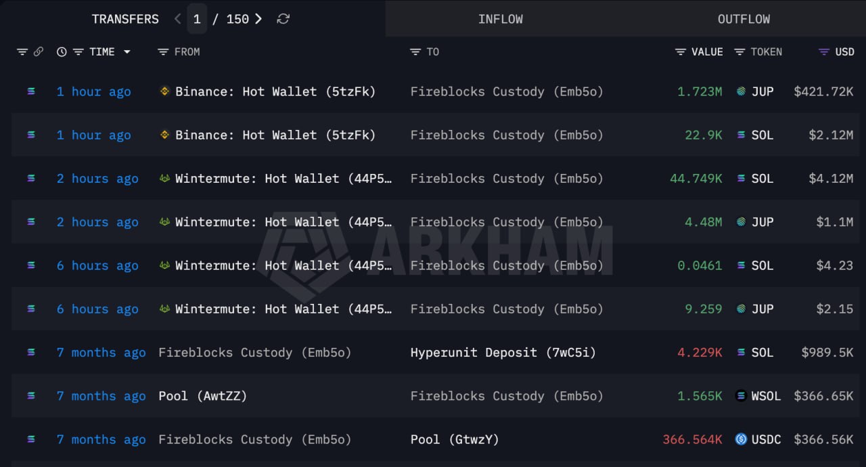Image resolution: width=866 pixels, height=467 pixels.
Task: Click the USD amount $989.5K
Action: tap(827, 352)
